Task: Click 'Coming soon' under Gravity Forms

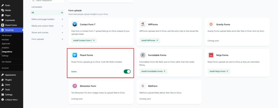Action: (x=213, y=41)
